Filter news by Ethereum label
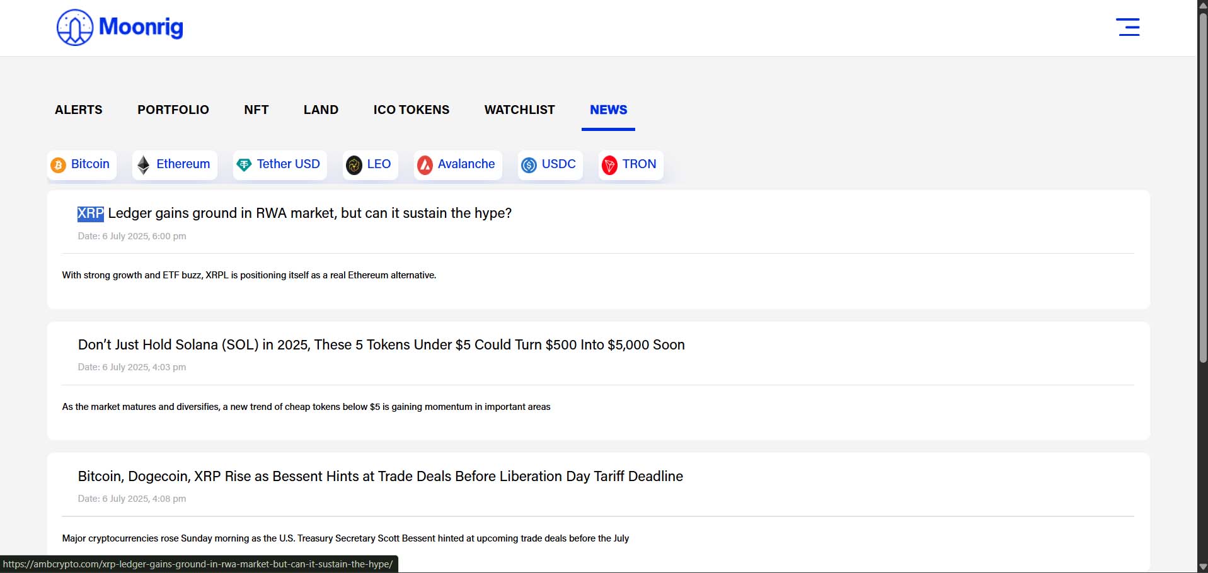Viewport: 1208px width, 573px height. [x=183, y=164]
